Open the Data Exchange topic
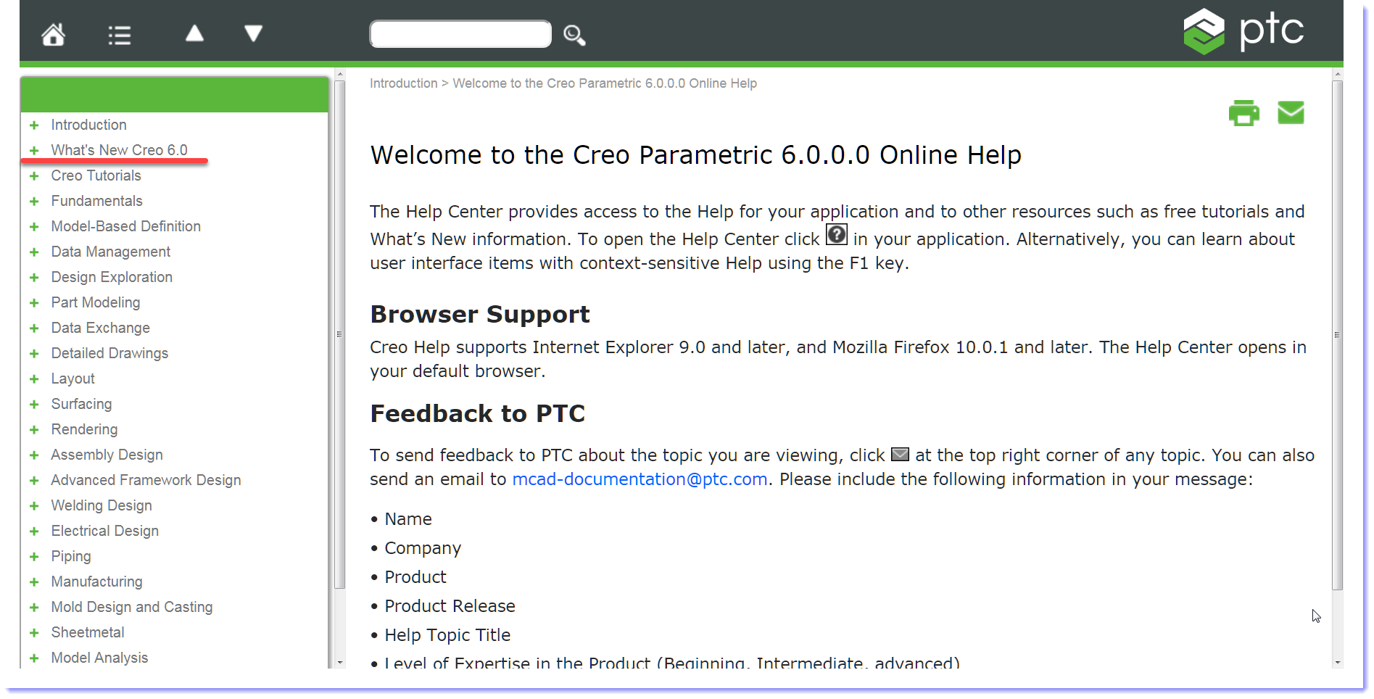 [100, 328]
